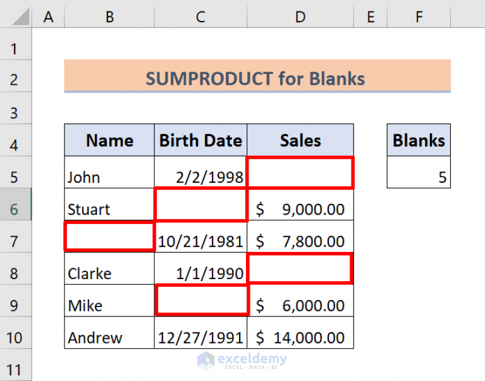Select the cell containing 'Stuart'
Viewport: 485px width, 381px height.
(109, 204)
